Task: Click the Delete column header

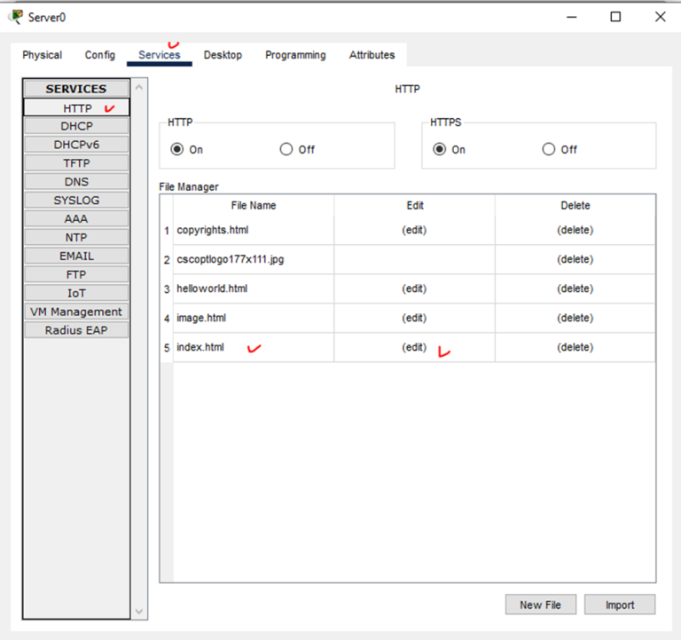Action: 575,205
